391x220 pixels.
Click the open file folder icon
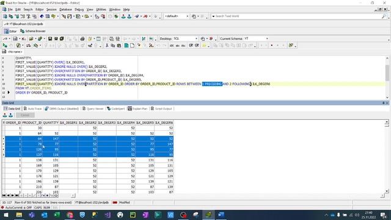(31, 38)
